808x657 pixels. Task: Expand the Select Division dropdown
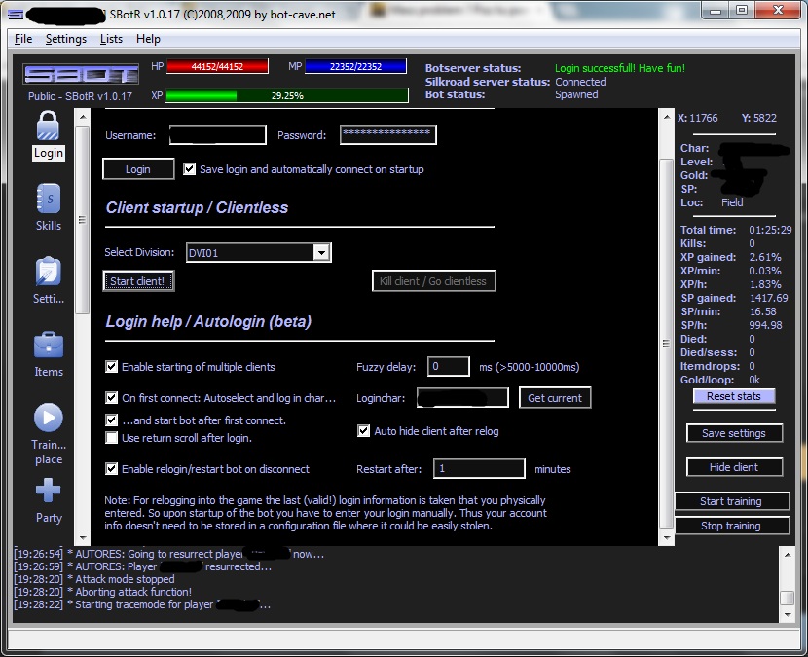(x=321, y=252)
